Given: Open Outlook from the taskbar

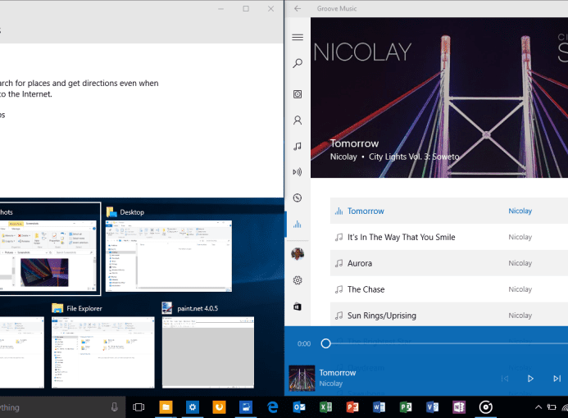Looking at the screenshot, I should (299, 407).
